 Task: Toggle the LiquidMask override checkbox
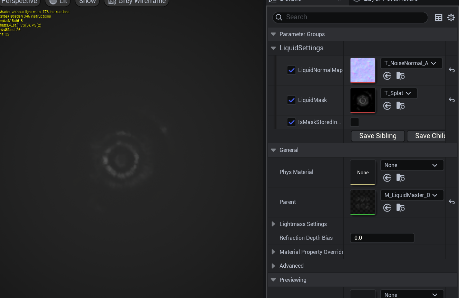(291, 100)
